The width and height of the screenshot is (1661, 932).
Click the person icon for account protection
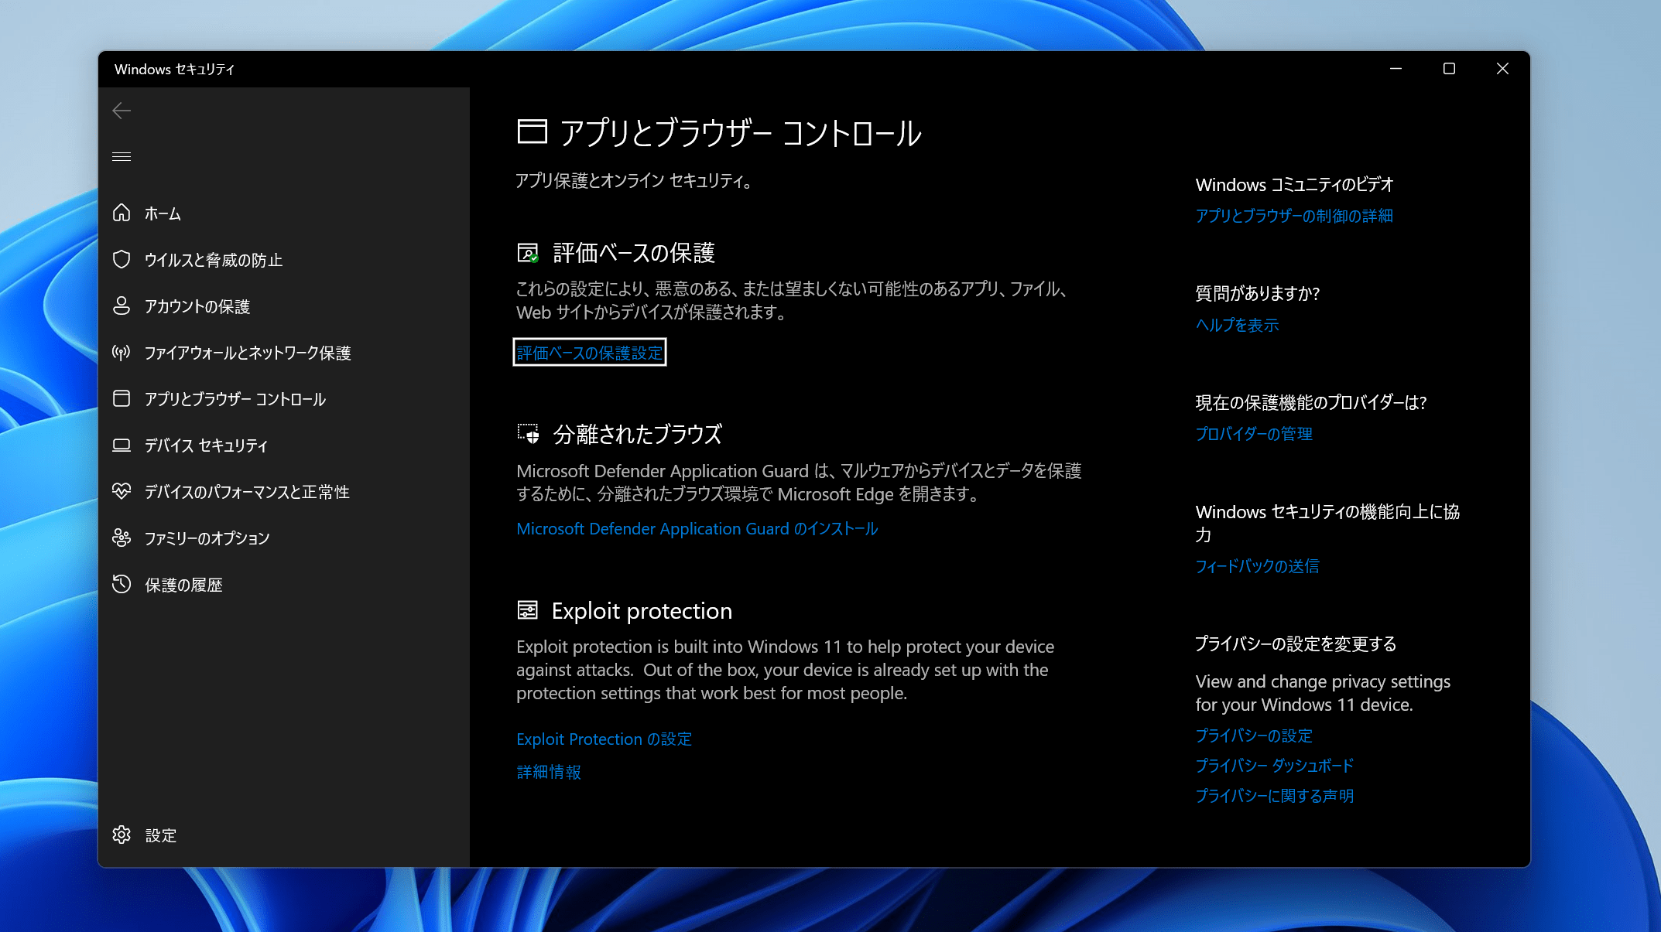(x=122, y=306)
